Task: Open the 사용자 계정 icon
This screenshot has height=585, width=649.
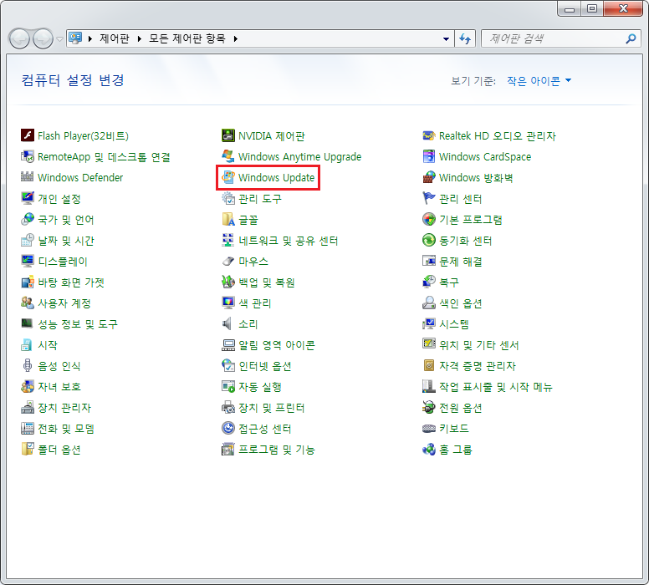Action: point(28,303)
